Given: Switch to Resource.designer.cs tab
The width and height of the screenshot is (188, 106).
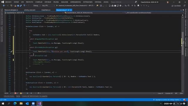Looking at the screenshot, I should click(11, 10).
